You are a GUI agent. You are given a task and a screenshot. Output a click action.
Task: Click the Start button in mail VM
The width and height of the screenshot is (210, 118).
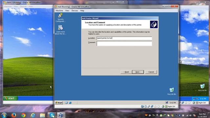coord(59,103)
